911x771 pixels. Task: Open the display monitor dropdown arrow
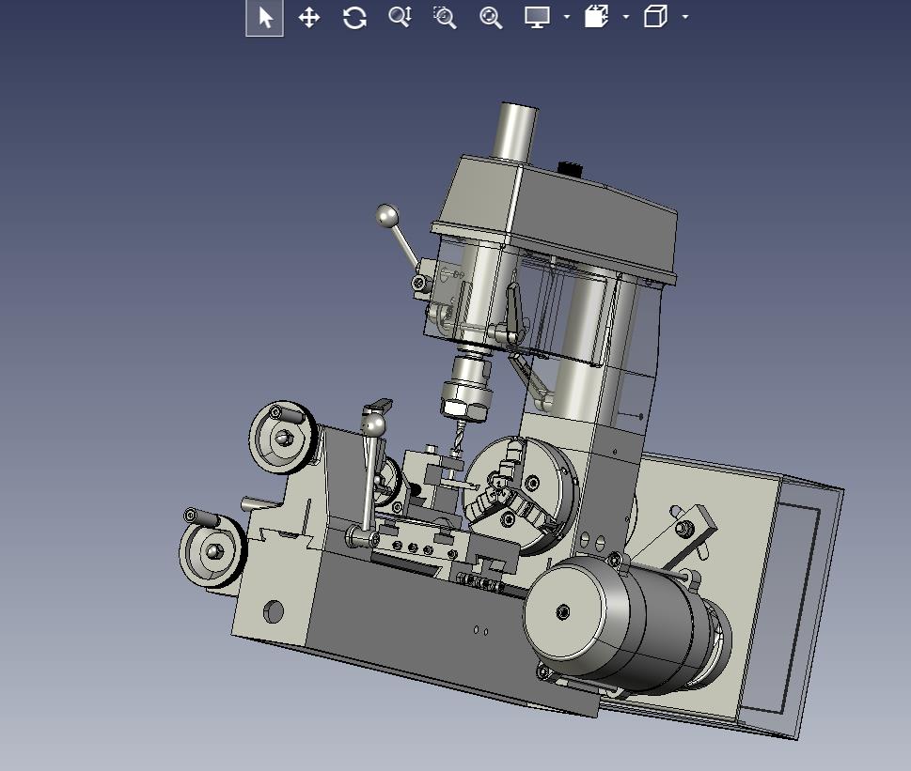pyautogui.click(x=567, y=17)
